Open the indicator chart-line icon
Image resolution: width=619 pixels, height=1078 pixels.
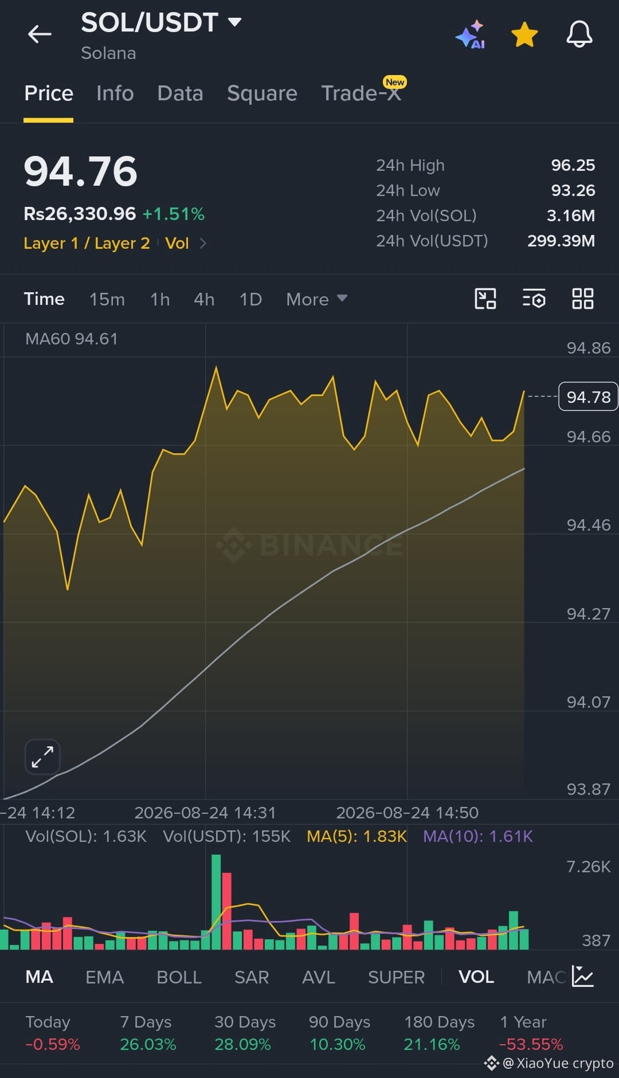(583, 977)
